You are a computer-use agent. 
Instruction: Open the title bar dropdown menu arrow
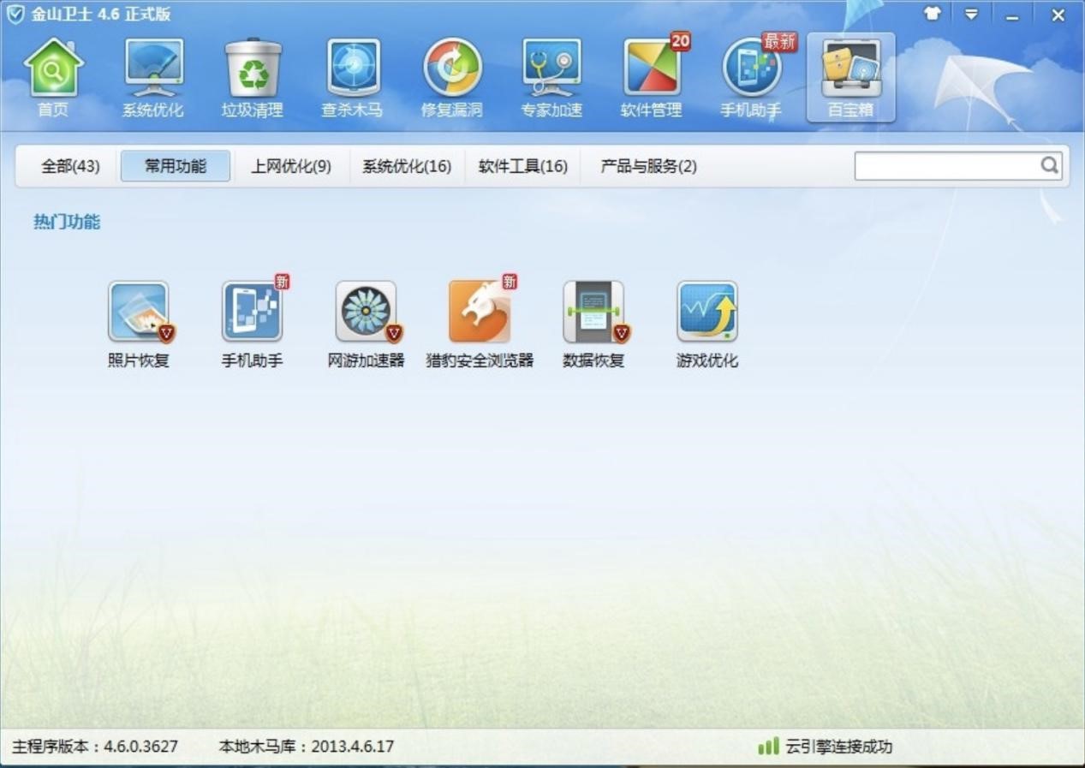point(971,15)
